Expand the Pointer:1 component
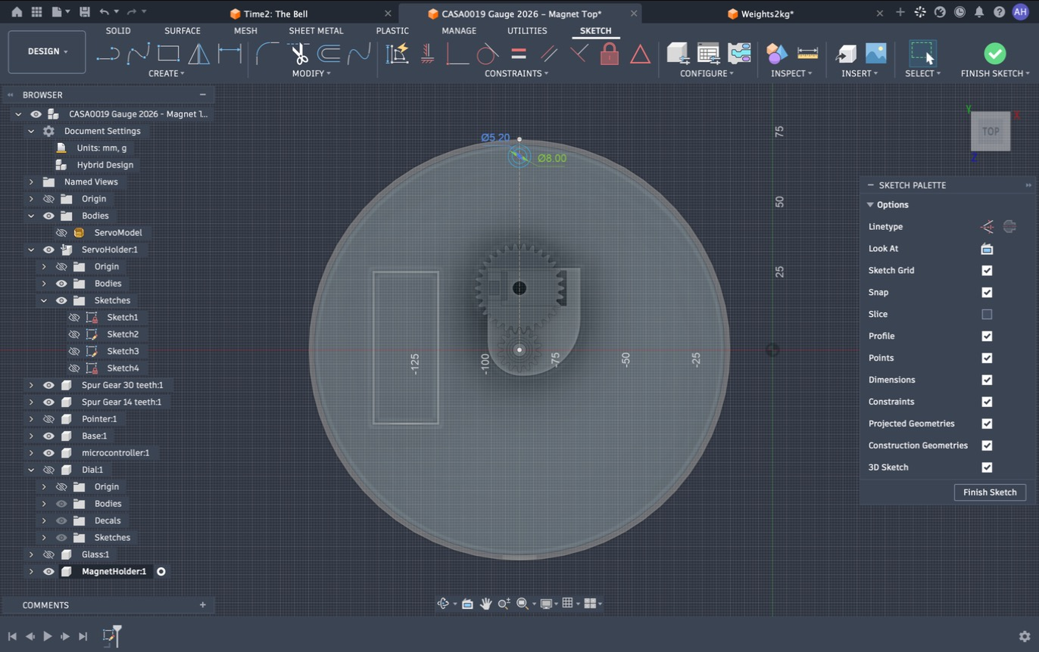The image size is (1039, 652). pyautogui.click(x=31, y=419)
